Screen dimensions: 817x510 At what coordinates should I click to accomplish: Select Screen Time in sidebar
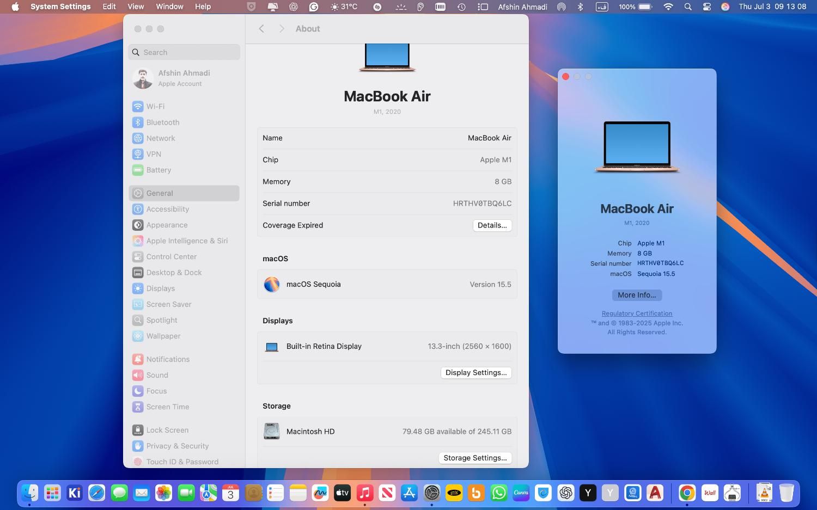click(x=184, y=407)
